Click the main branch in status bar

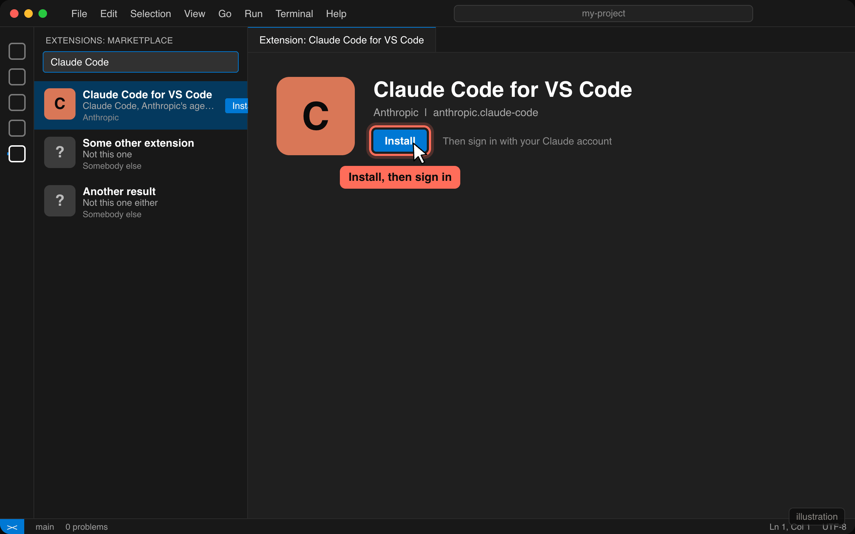(45, 527)
